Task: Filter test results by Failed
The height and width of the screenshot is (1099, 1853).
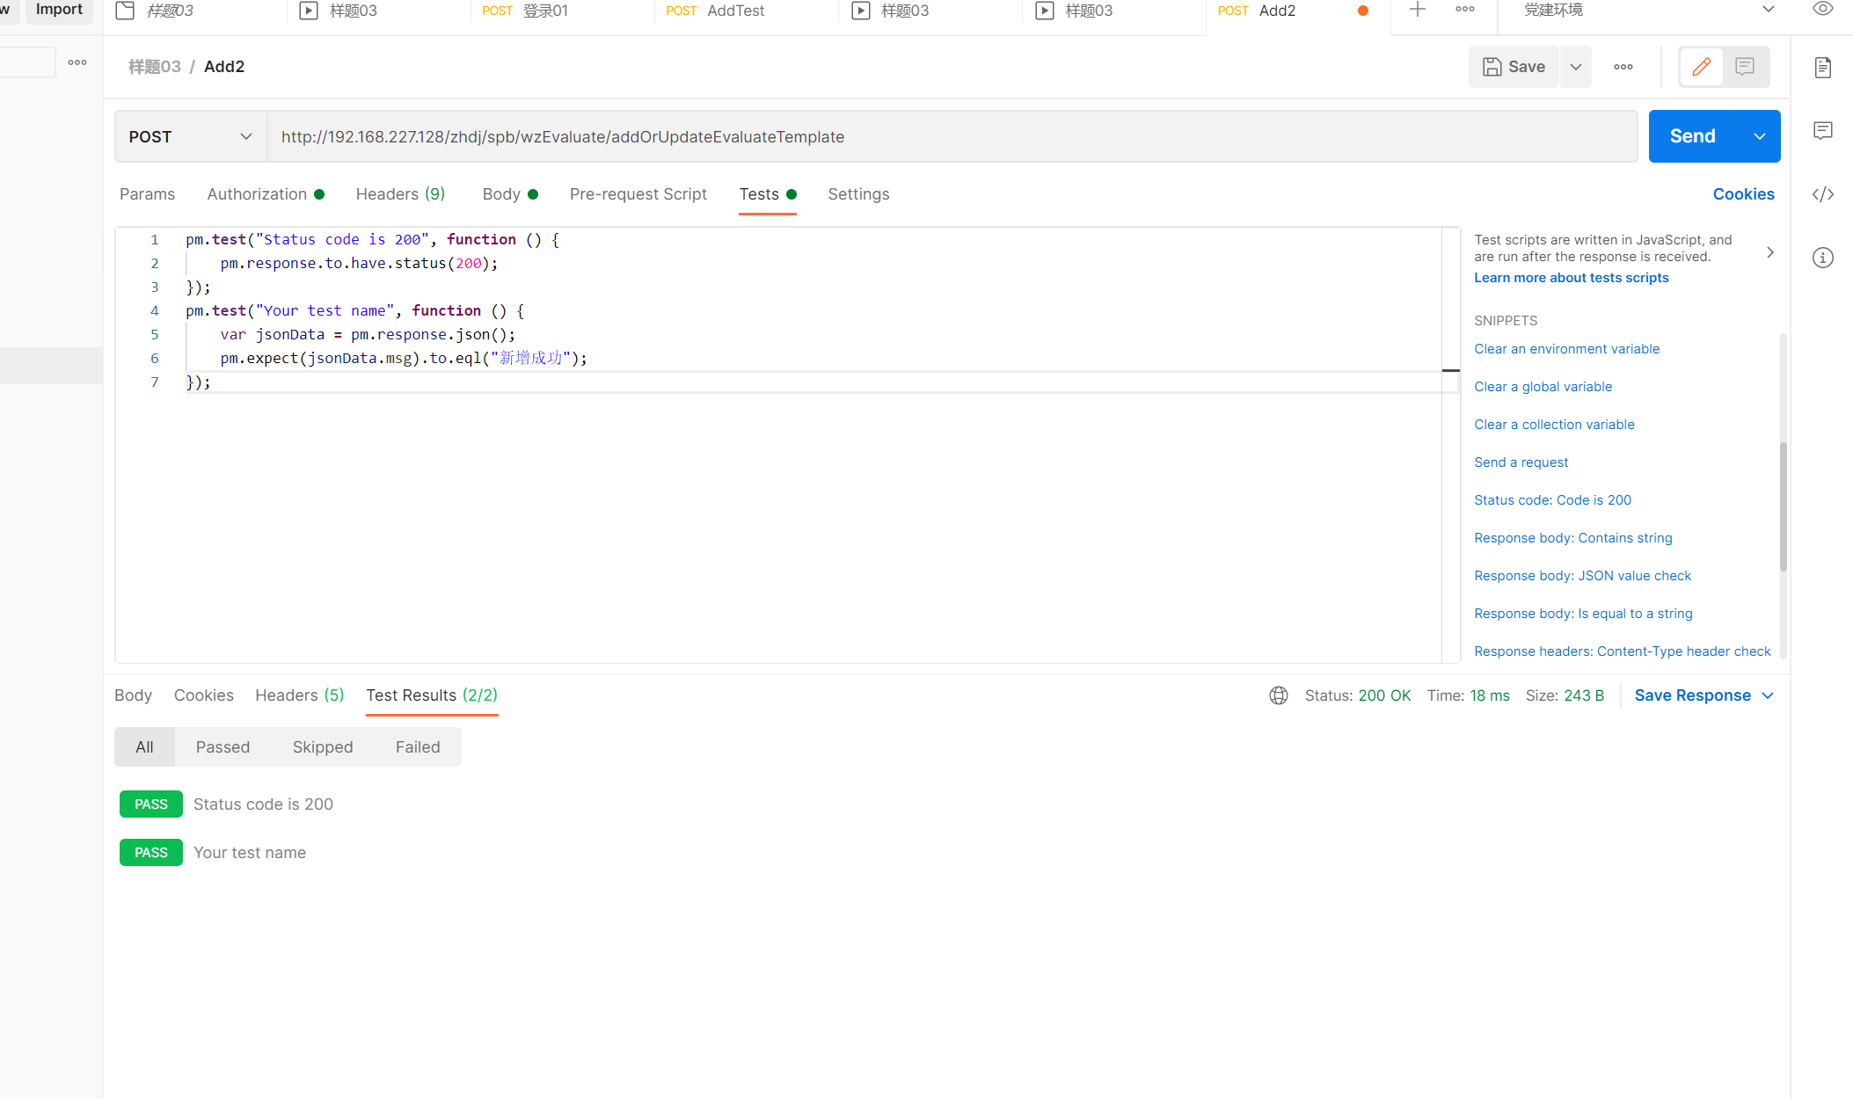Action: coord(418,747)
